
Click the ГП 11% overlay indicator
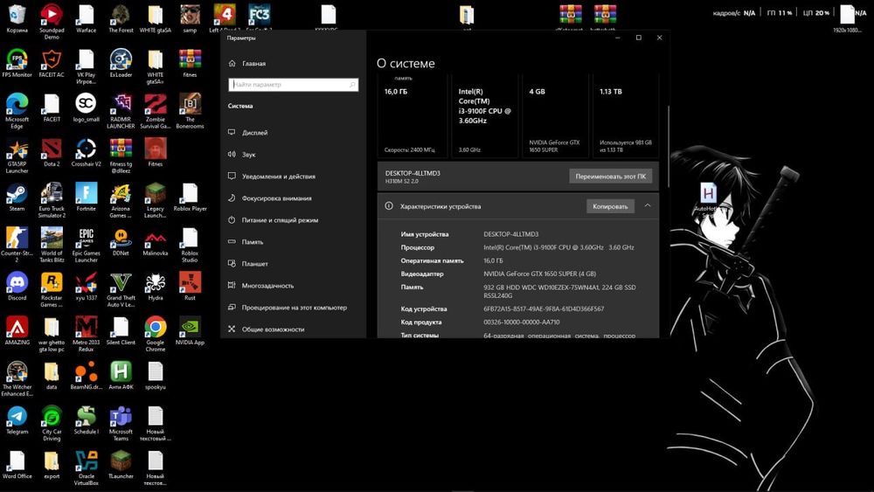coord(780,13)
